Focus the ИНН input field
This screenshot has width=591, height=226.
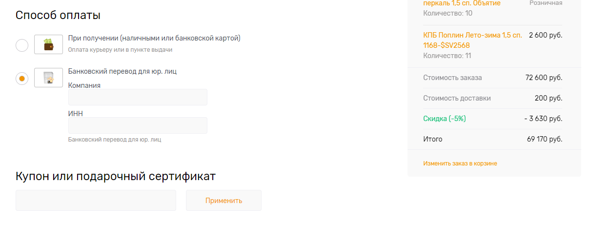point(138,125)
